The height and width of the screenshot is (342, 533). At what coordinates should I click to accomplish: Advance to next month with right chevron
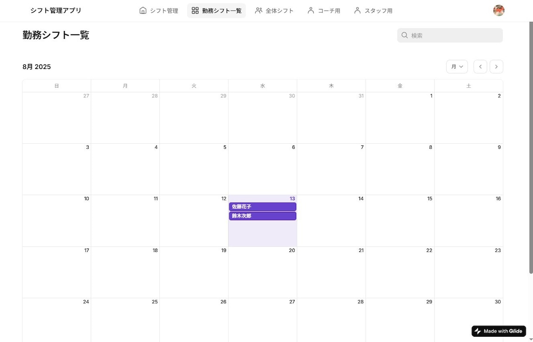click(496, 66)
